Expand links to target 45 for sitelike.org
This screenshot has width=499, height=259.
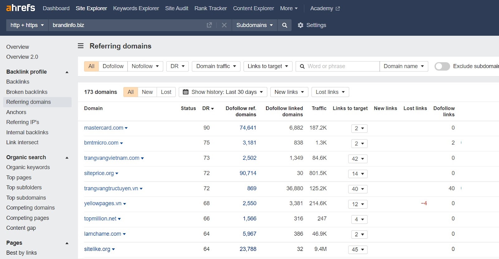click(x=358, y=250)
